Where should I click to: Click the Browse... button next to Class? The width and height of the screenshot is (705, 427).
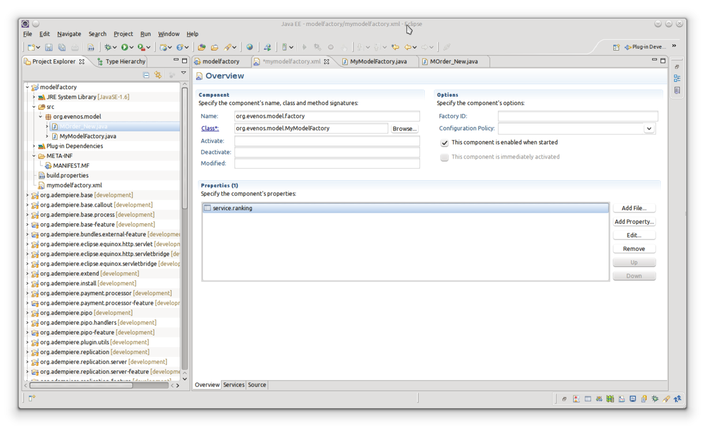pos(404,129)
